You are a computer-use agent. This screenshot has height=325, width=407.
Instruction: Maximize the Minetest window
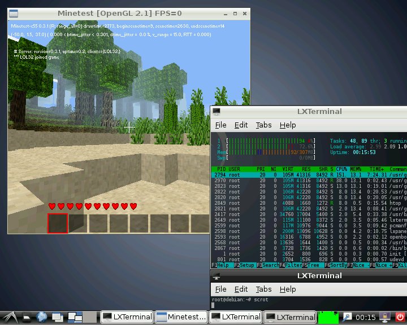pyautogui.click(x=235, y=14)
